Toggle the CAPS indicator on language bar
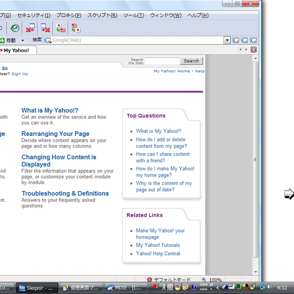294x294 pixels. coord(203,285)
